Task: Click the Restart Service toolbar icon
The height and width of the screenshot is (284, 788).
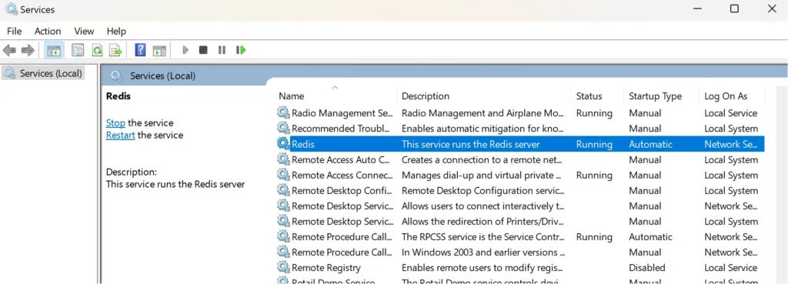Action: coord(241,50)
